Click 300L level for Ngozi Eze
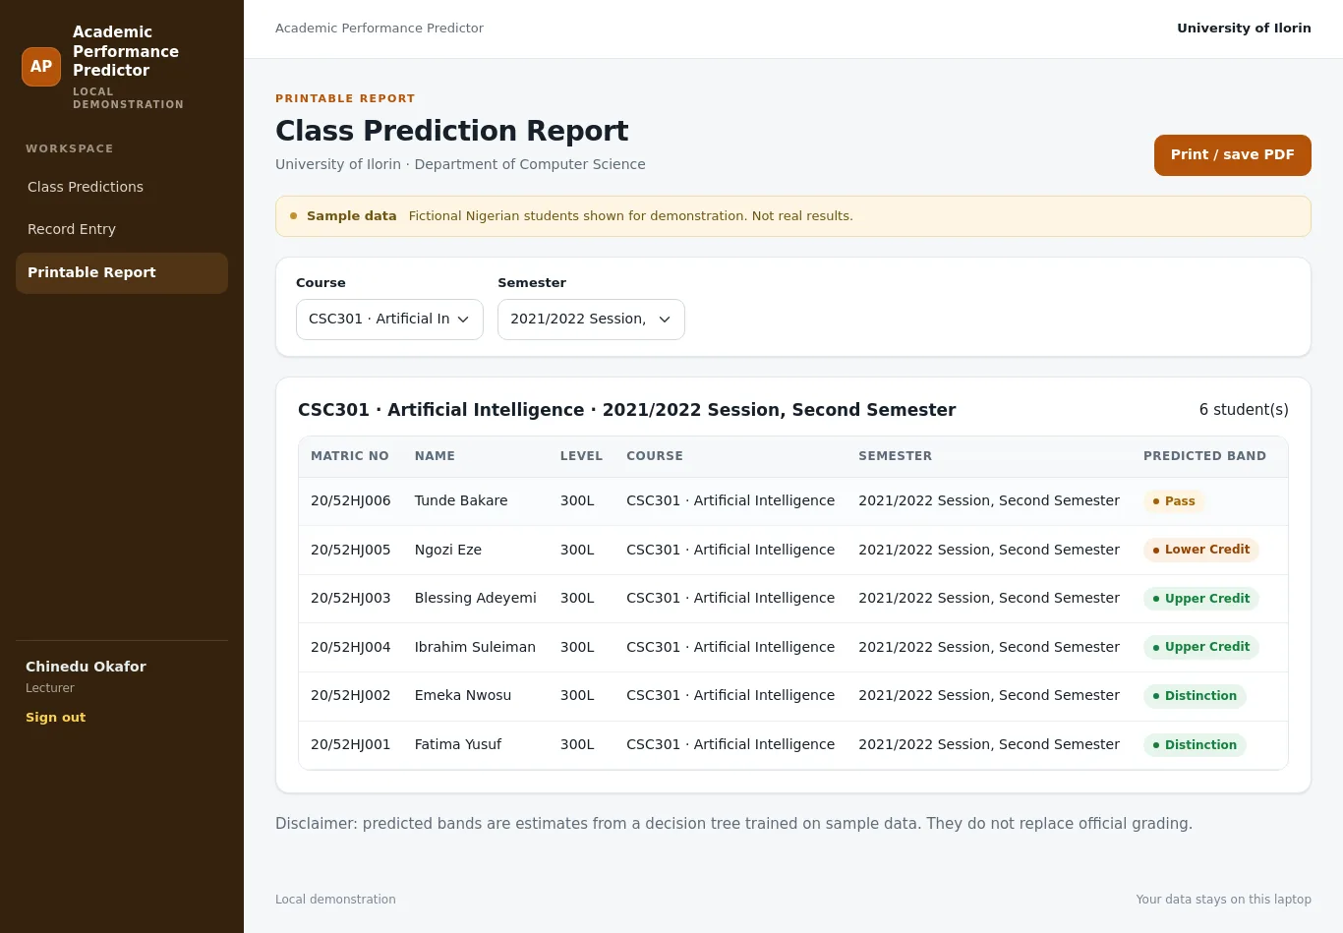Viewport: 1343px width, 933px height. 577,550
